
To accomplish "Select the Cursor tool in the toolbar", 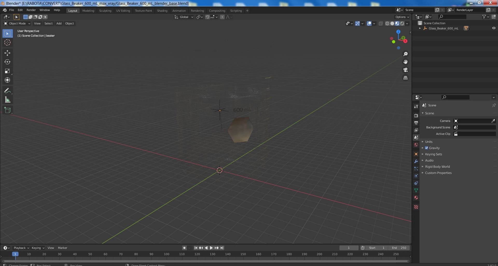I will pyautogui.click(x=7, y=42).
